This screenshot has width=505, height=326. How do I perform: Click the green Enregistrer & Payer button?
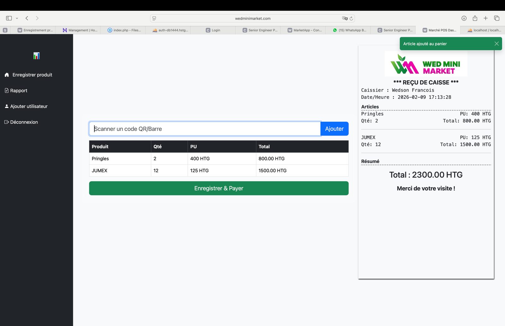point(219,188)
